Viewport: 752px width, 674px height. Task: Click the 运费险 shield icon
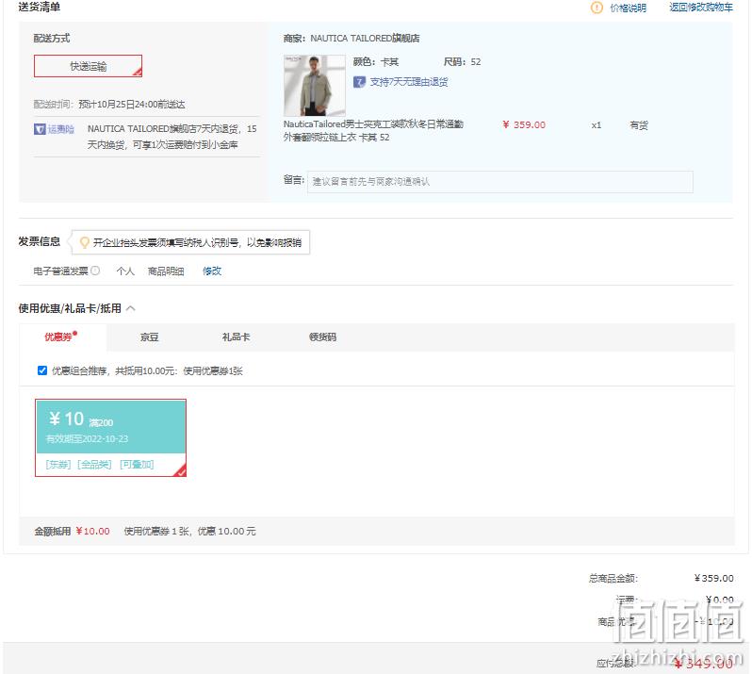click(x=40, y=129)
